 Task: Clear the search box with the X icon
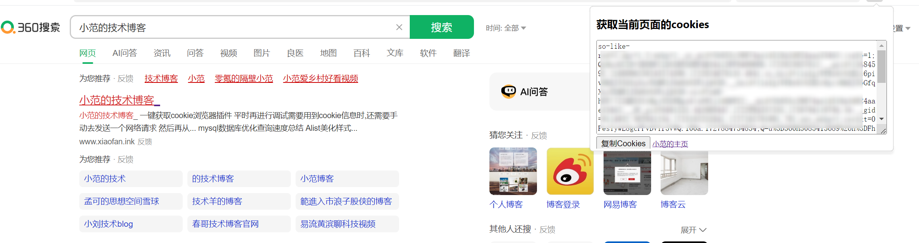(399, 27)
